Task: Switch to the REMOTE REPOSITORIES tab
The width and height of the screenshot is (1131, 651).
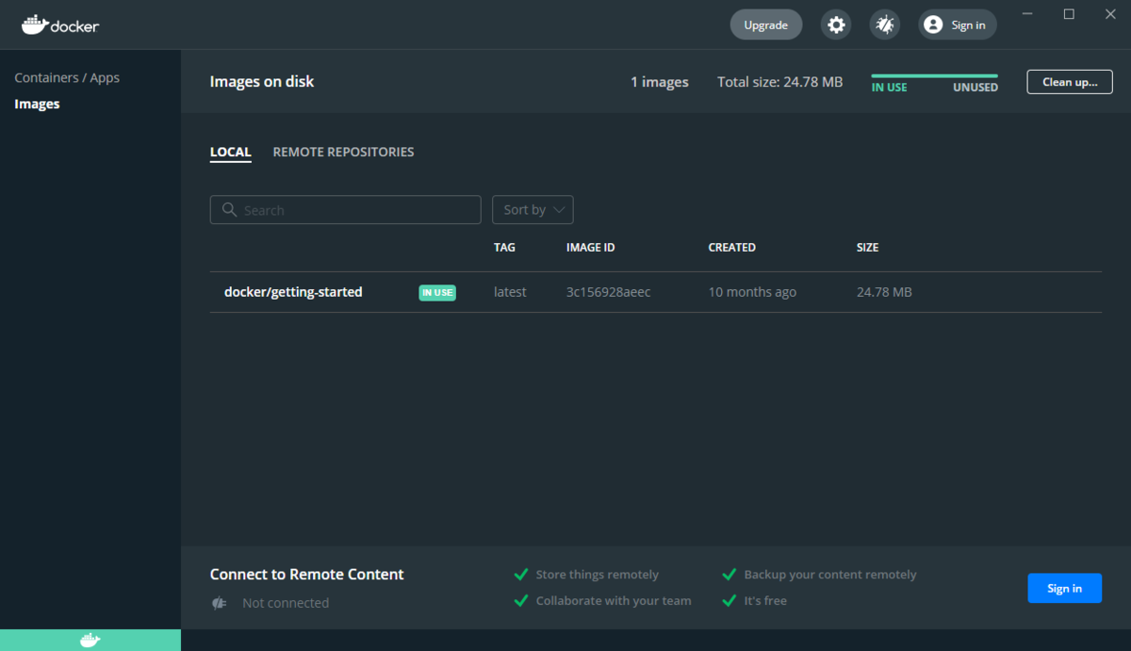Action: pyautogui.click(x=343, y=152)
